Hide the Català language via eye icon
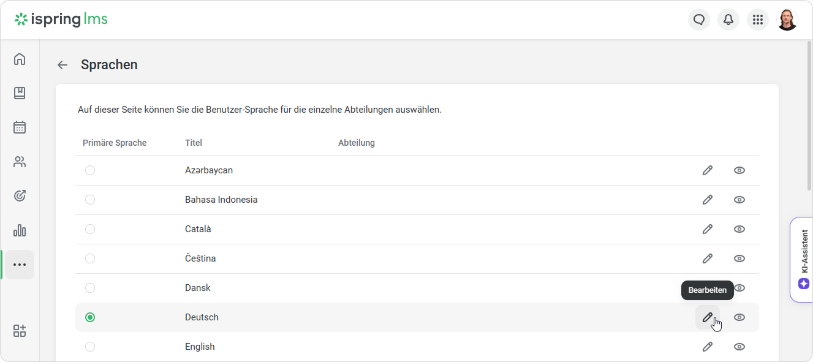This screenshot has height=362, width=813. [x=739, y=229]
